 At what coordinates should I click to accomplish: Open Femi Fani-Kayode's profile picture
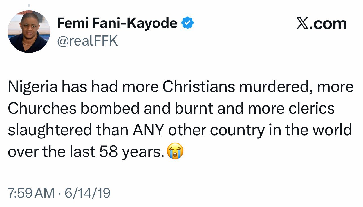(29, 31)
